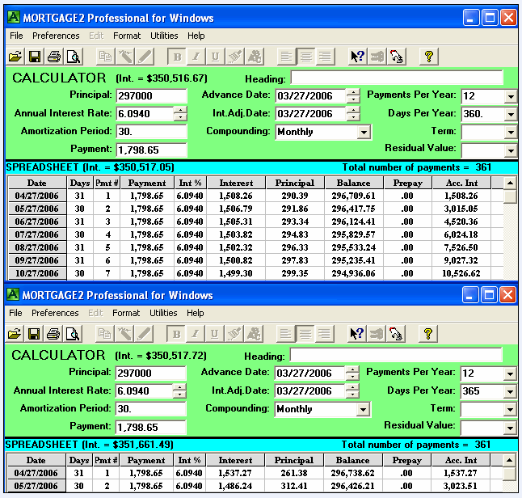The width and height of the screenshot is (522, 498).
Task: Click the Annual Interest Rate spinner in top window
Action: [180, 114]
